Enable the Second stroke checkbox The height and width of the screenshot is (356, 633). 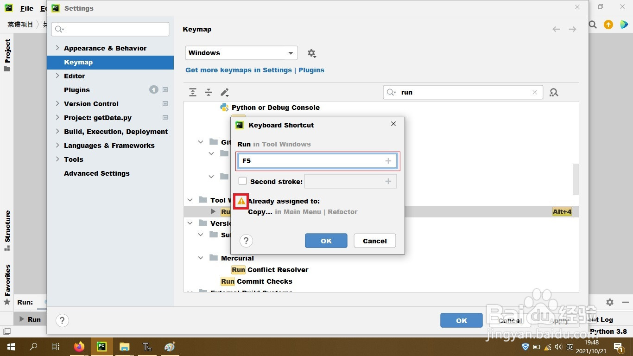tap(242, 181)
